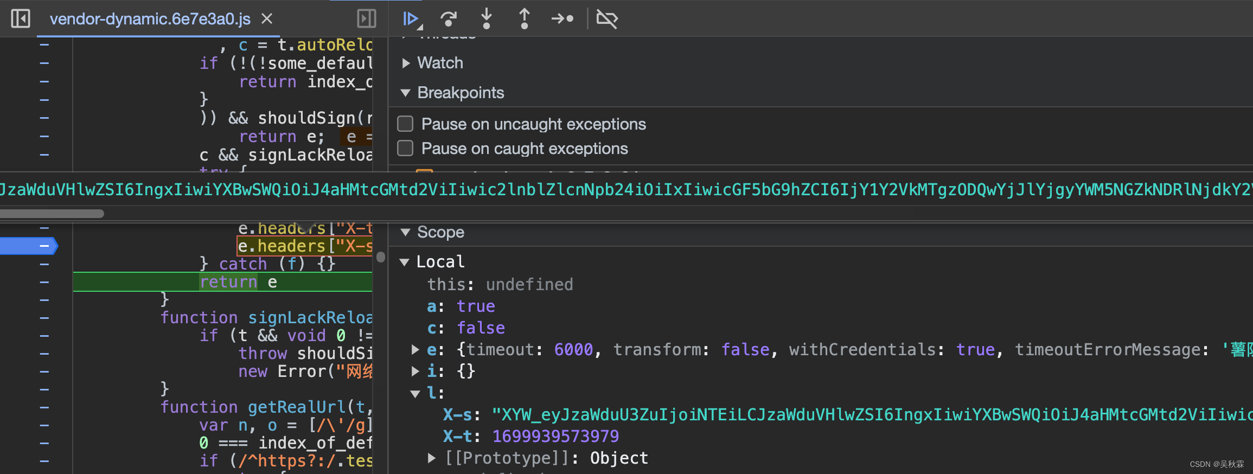Click the X-t value 1699939573979
The height and width of the screenshot is (474, 1253).
click(x=555, y=437)
